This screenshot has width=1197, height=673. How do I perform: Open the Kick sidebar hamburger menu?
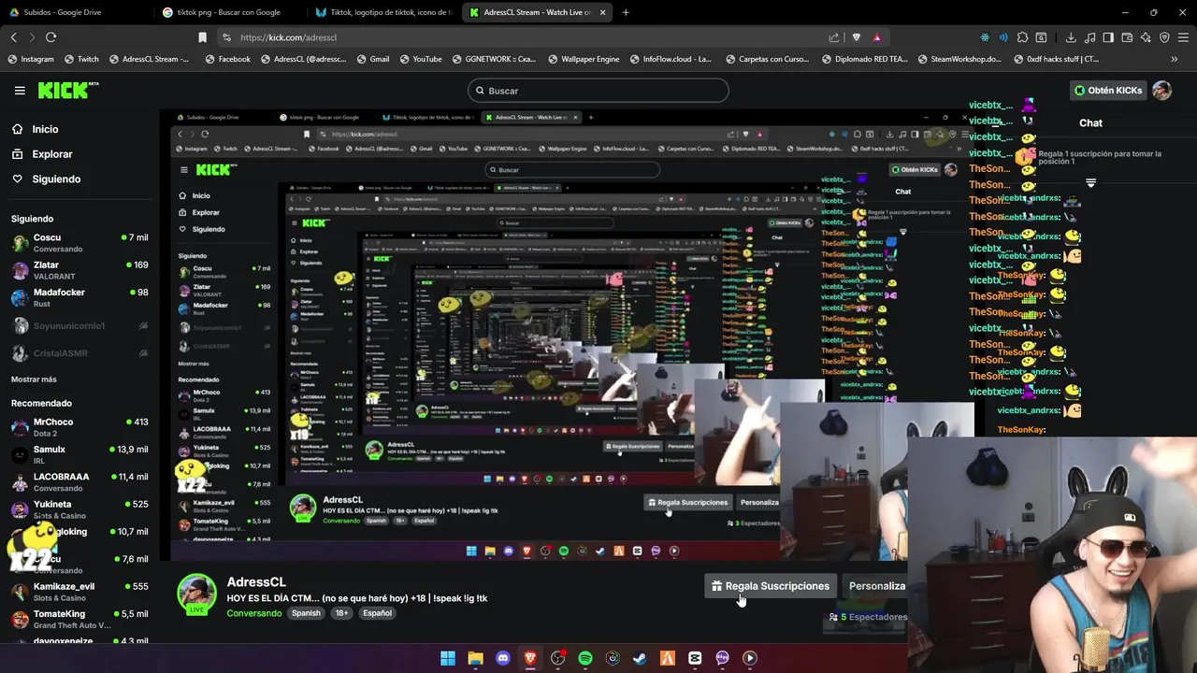(x=20, y=91)
